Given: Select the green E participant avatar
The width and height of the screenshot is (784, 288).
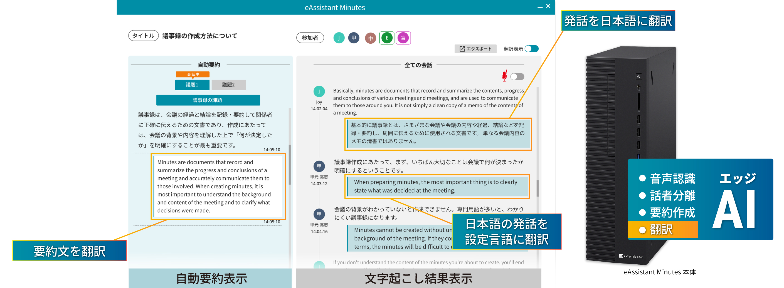Looking at the screenshot, I should pyautogui.click(x=387, y=38).
